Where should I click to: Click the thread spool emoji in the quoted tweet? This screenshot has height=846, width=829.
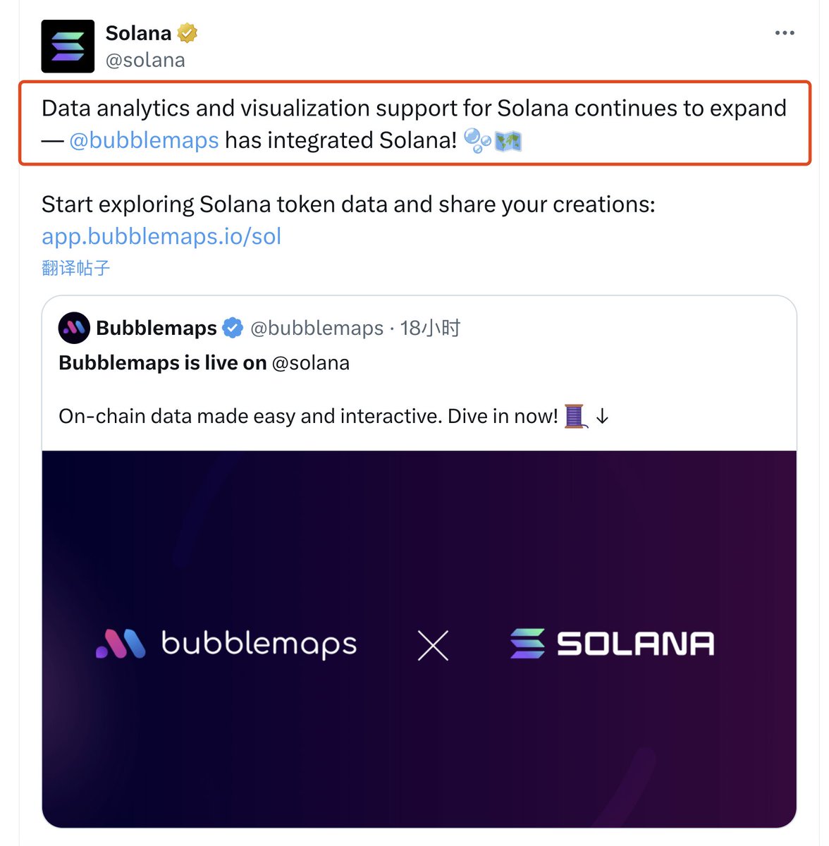coord(575,416)
